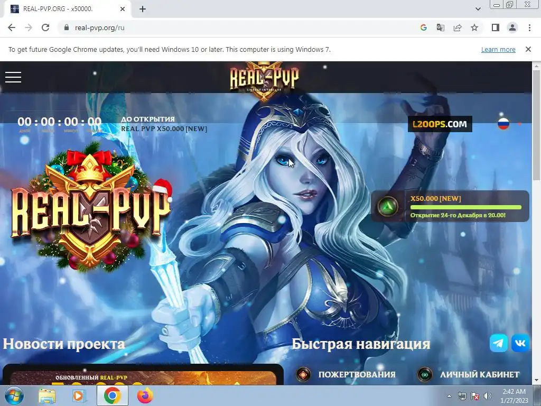The width and height of the screenshot is (541, 406).
Task: View site security lock info
Action: (x=67, y=27)
